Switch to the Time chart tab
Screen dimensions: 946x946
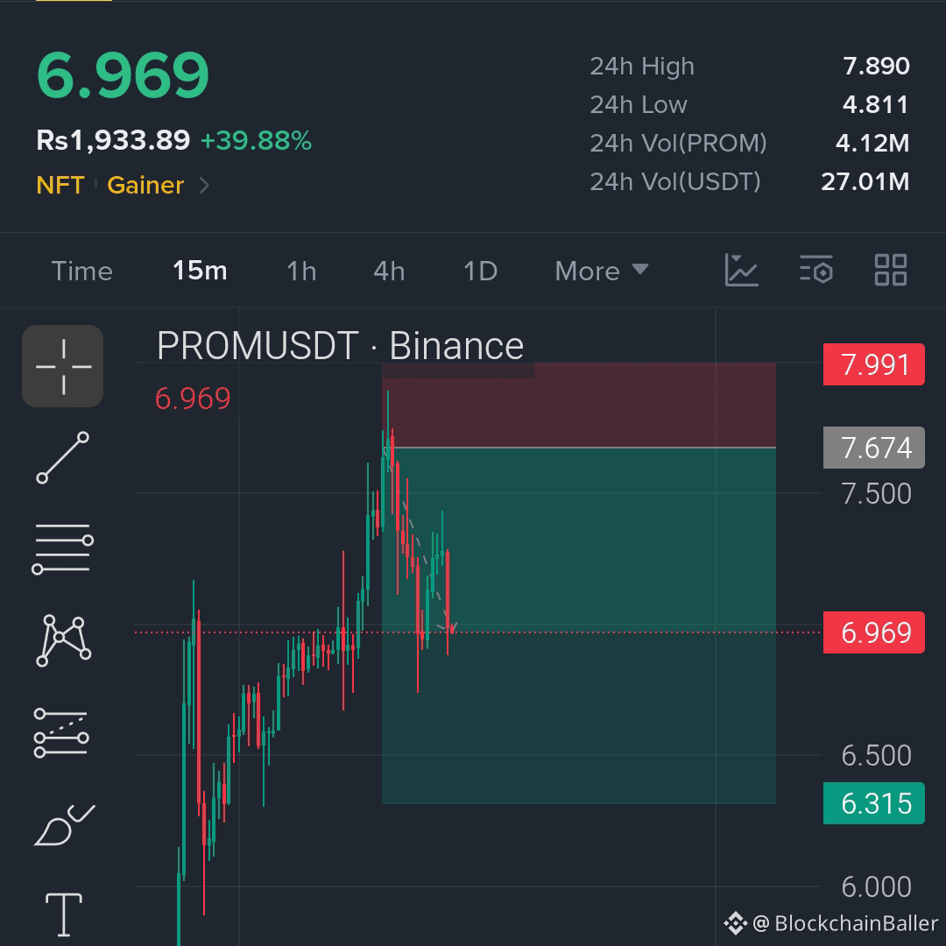click(x=82, y=271)
